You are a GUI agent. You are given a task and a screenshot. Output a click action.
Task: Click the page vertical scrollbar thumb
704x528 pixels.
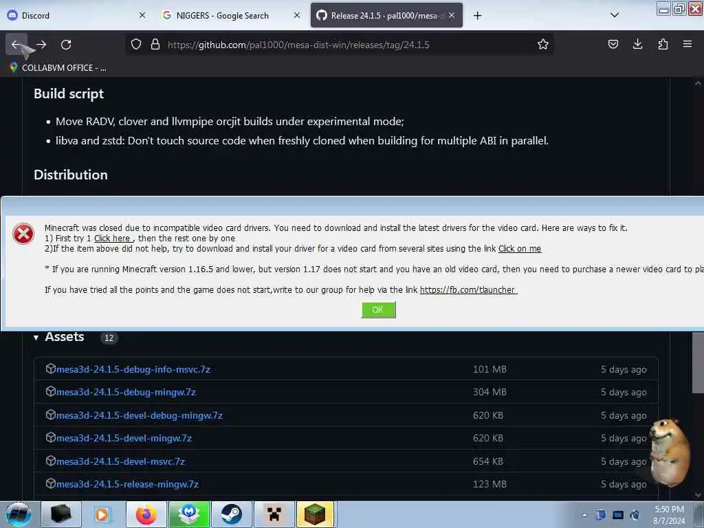[698, 363]
